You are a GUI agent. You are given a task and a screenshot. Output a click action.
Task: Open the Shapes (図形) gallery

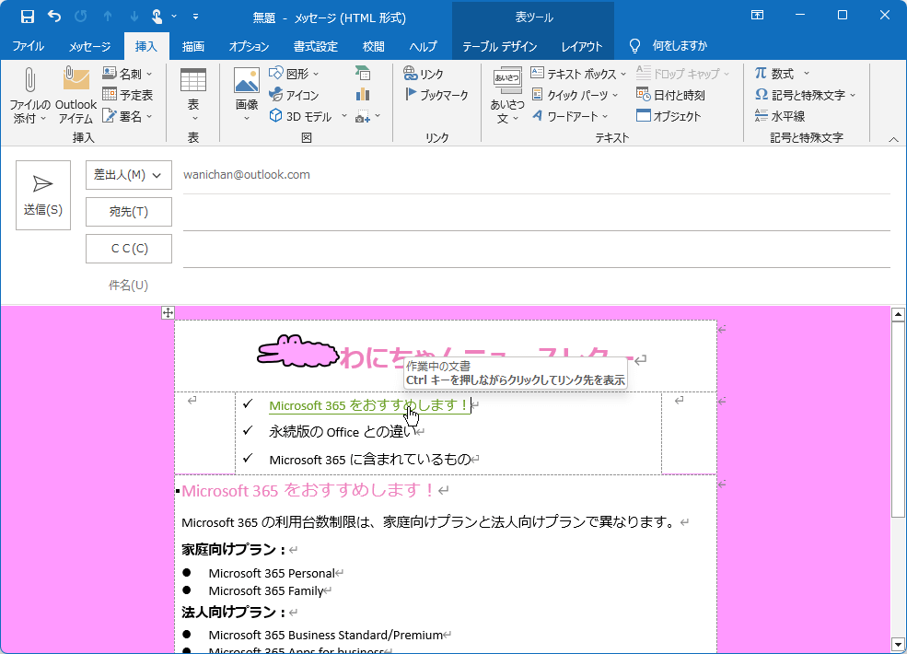[294, 74]
